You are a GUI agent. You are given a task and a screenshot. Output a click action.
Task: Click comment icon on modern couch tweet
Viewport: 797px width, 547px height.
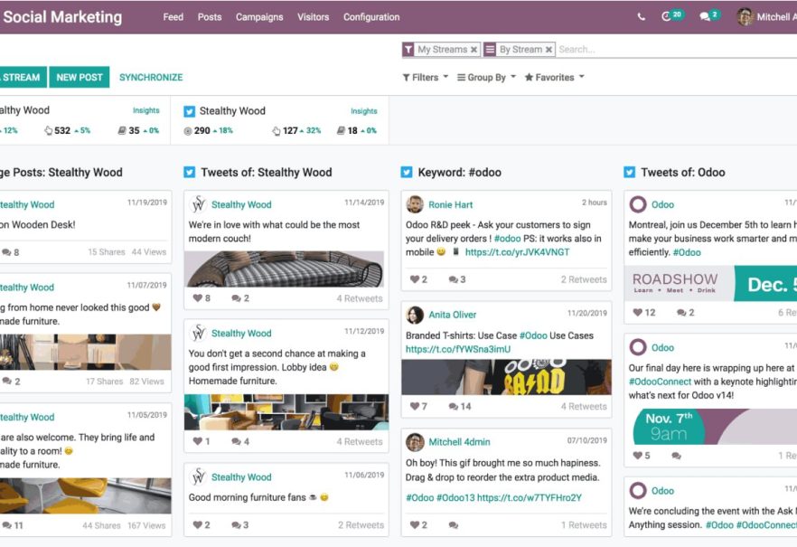pos(236,298)
